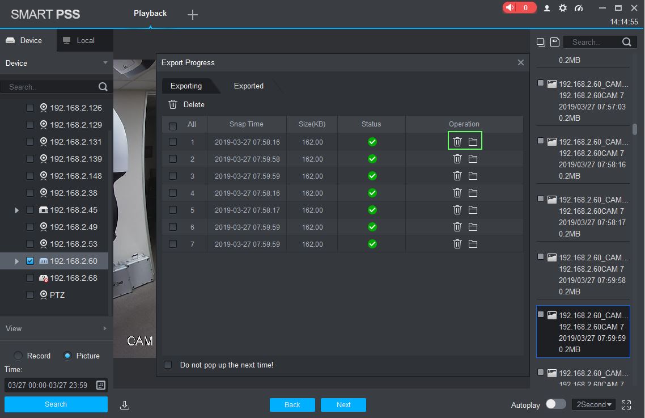Enter fullscreen with the expand icon

pos(626,405)
